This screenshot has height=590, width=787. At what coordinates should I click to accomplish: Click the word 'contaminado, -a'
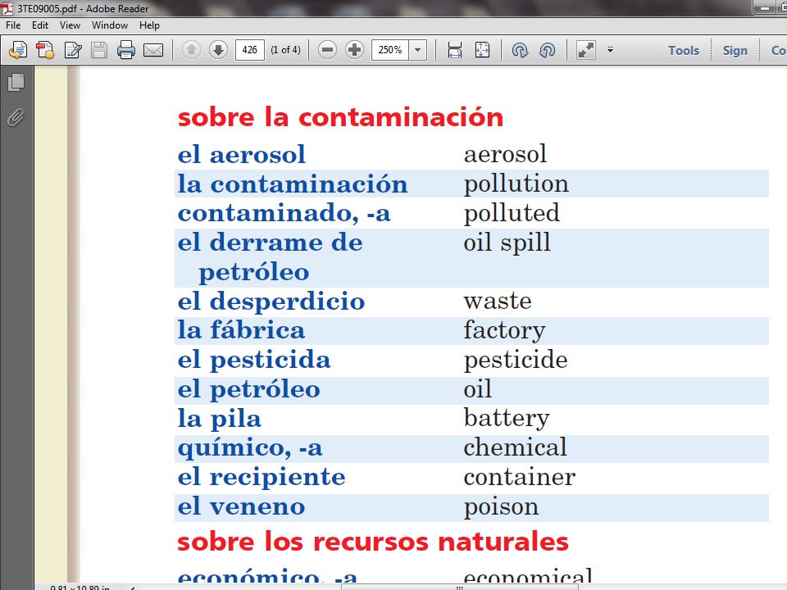tap(284, 213)
